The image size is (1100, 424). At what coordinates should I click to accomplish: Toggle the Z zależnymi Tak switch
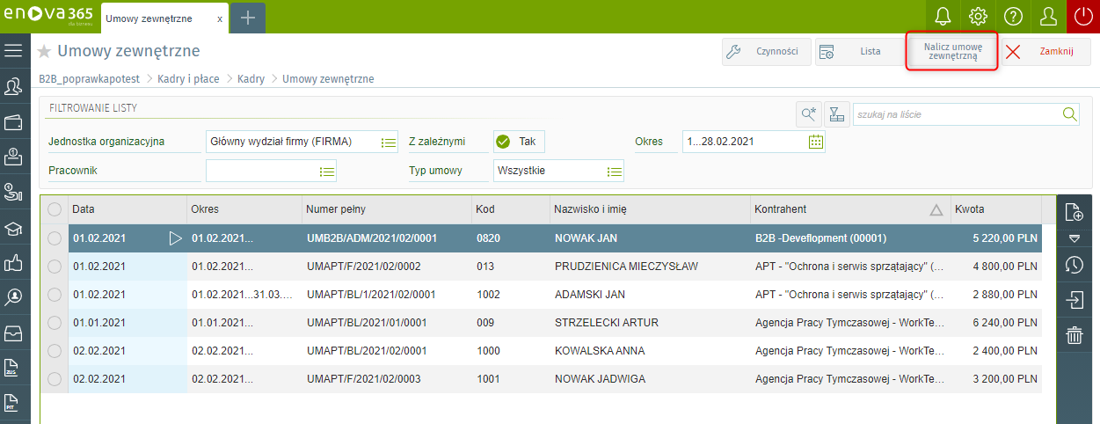point(519,141)
